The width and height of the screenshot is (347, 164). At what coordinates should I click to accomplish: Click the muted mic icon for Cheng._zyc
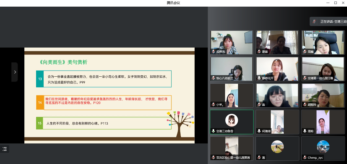point(305,158)
